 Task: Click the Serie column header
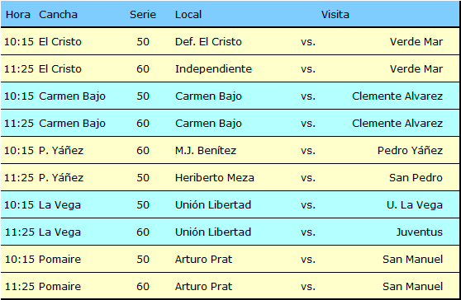point(143,14)
